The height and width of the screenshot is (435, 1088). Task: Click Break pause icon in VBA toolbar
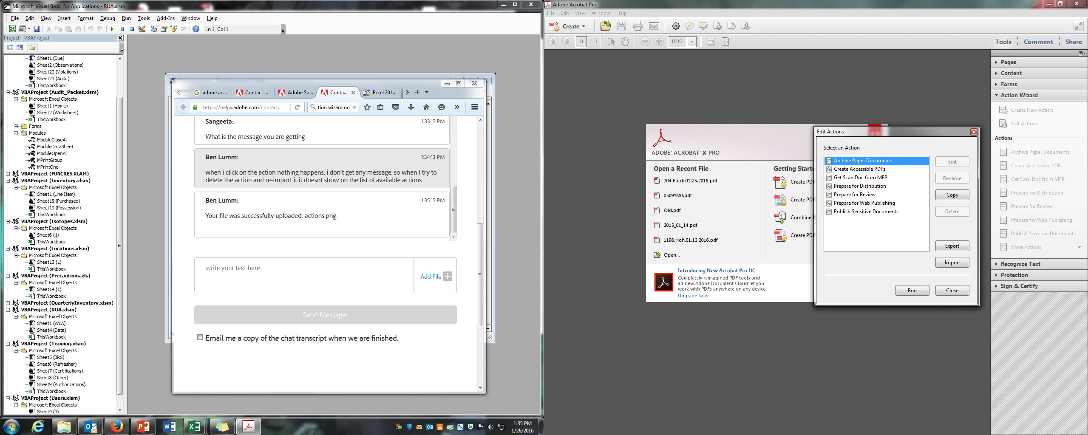[x=122, y=29]
